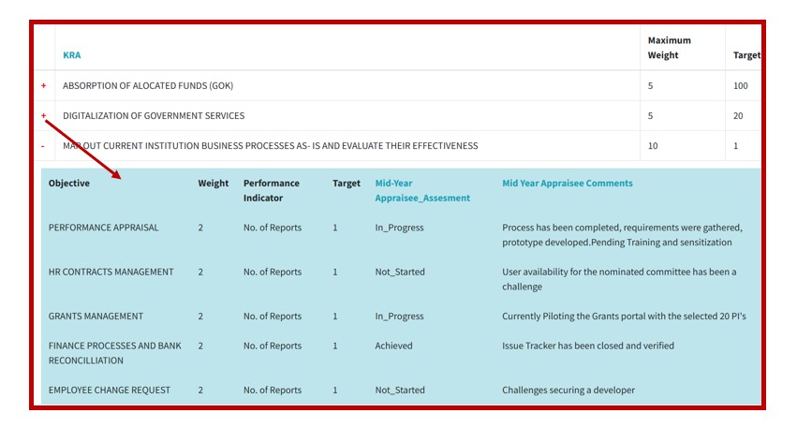This screenshot has height=442, width=797.
Task: Click the Mid Year Appraisee Comments header
Action: coord(567,184)
